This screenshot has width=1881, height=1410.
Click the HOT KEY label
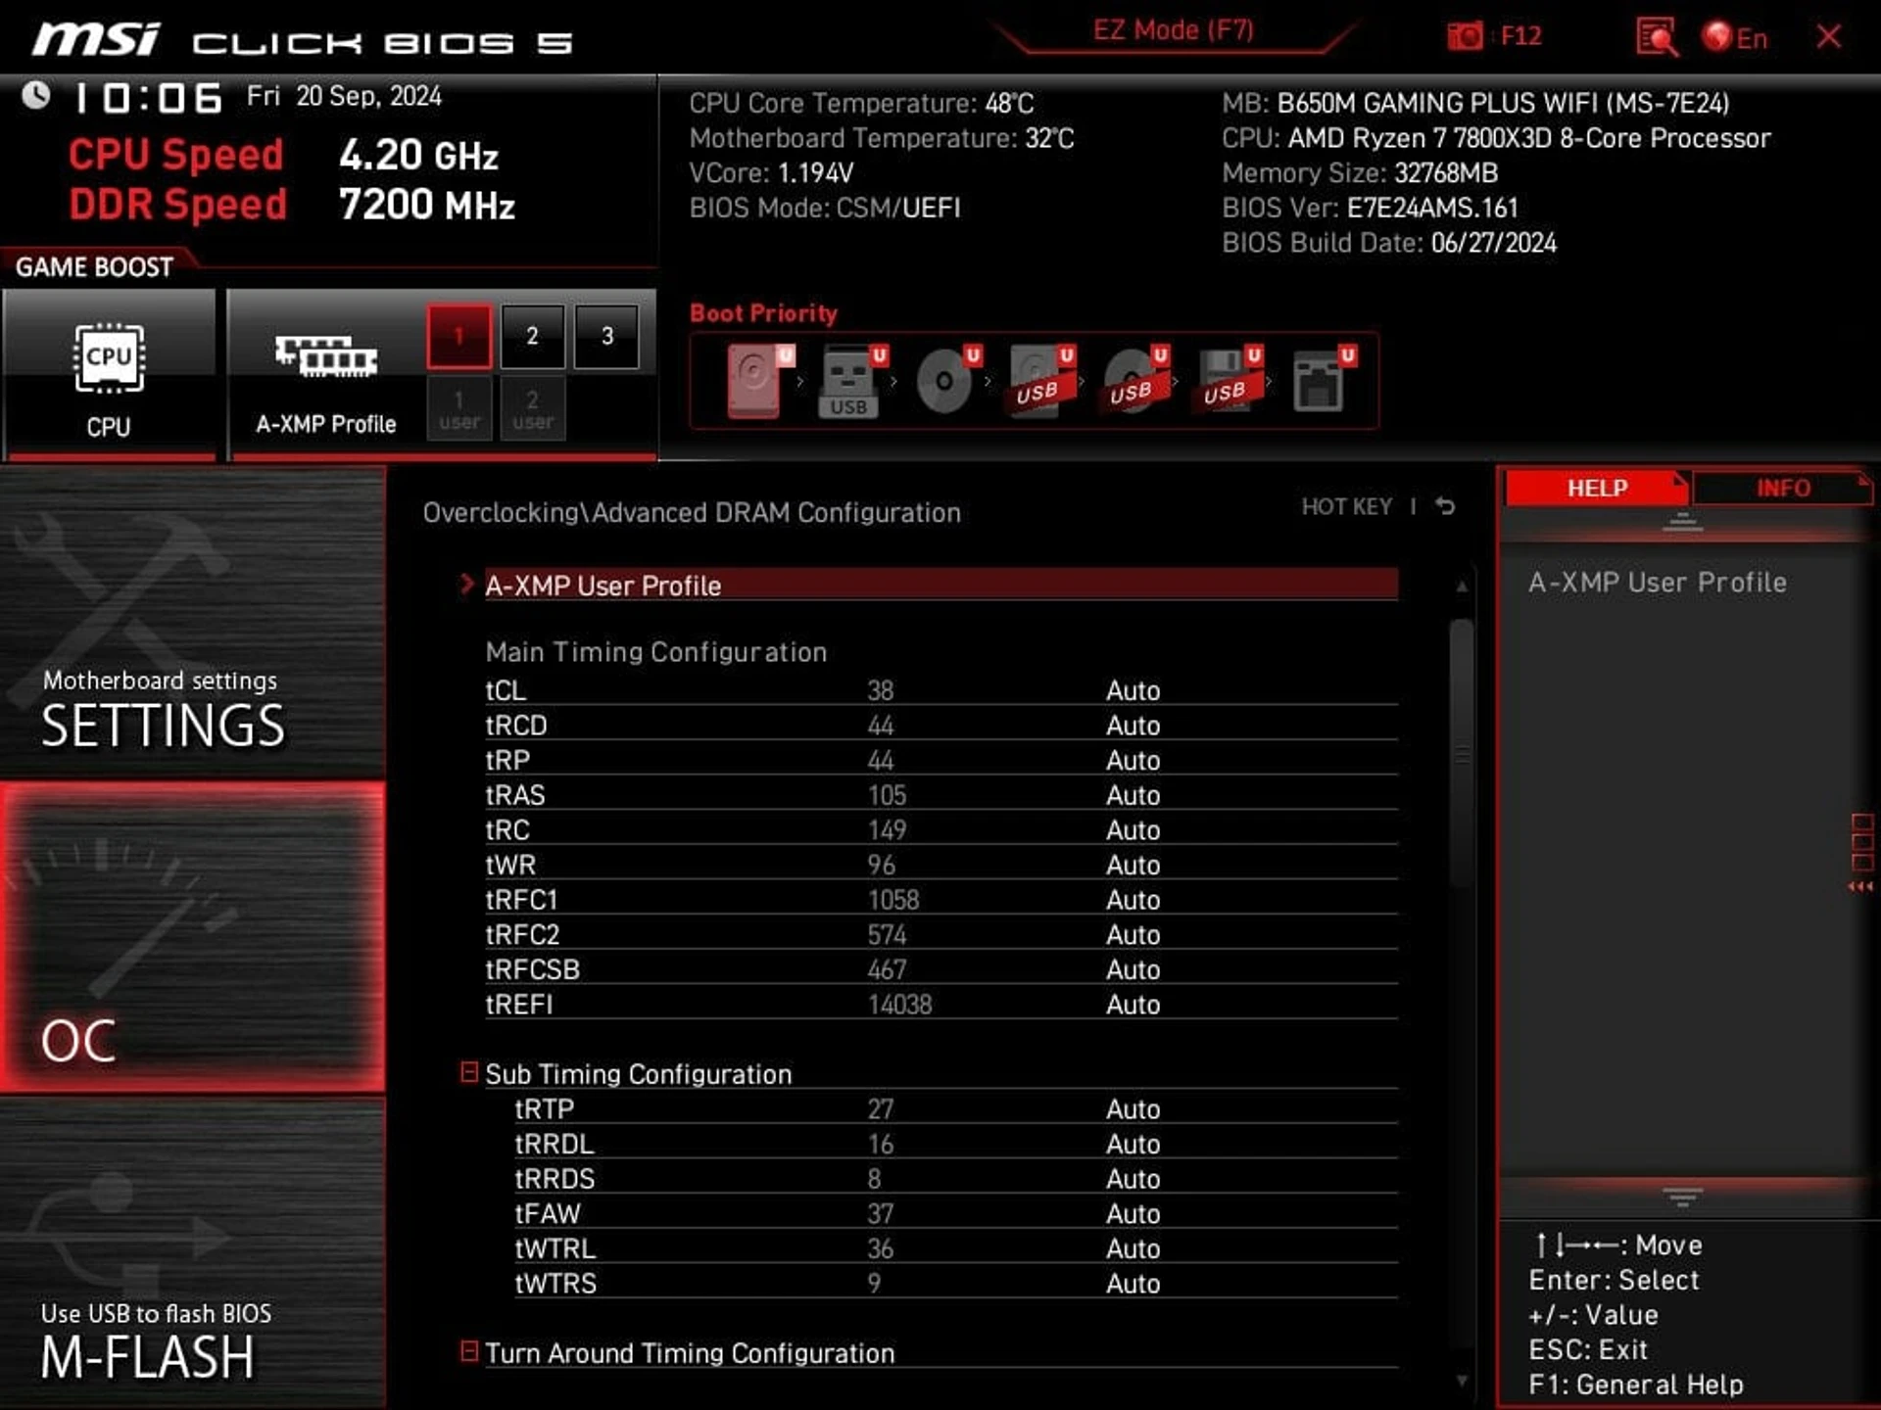pyautogui.click(x=1346, y=506)
